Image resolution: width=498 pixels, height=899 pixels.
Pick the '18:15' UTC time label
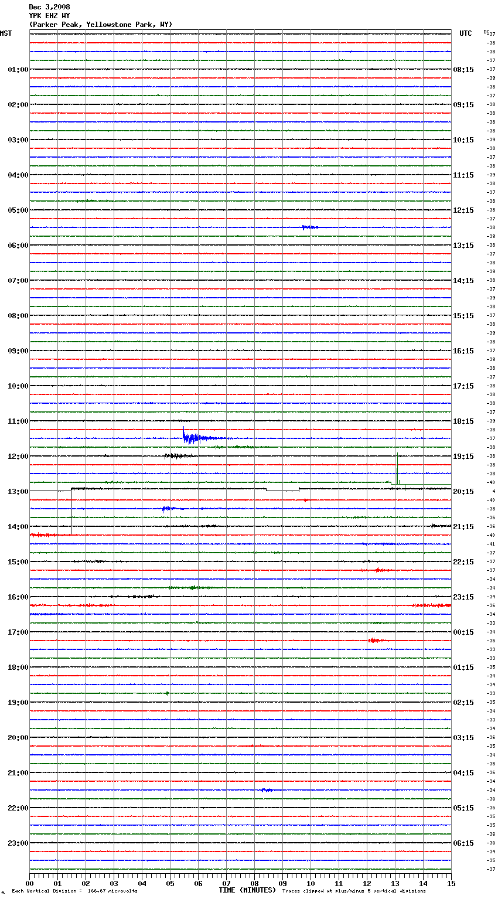coord(463,421)
